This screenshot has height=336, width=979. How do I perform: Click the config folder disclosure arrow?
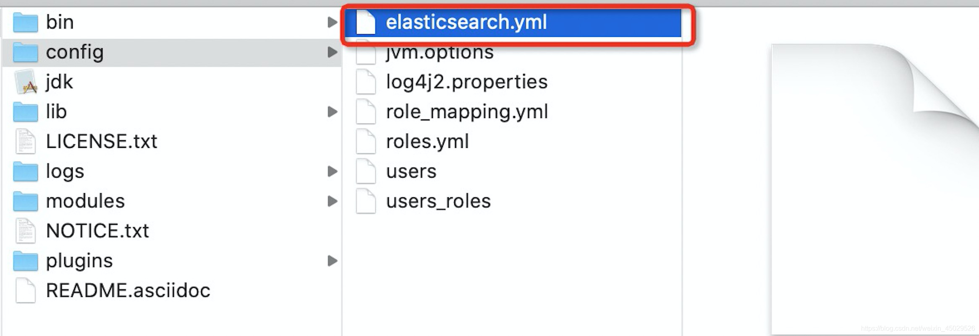click(332, 52)
